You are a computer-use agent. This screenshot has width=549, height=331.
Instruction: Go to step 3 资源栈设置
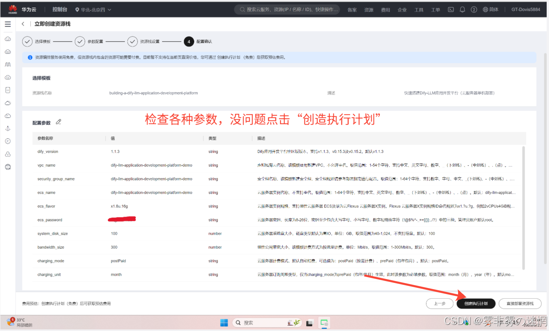(x=143, y=42)
